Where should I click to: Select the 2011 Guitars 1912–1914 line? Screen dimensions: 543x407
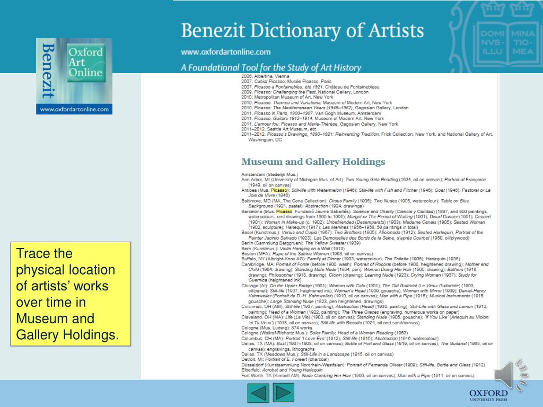[x=312, y=118]
